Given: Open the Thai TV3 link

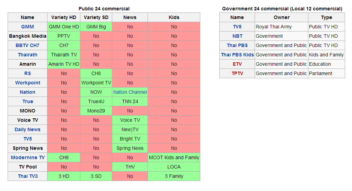Looking at the screenshot, I should pyautogui.click(x=28, y=176).
